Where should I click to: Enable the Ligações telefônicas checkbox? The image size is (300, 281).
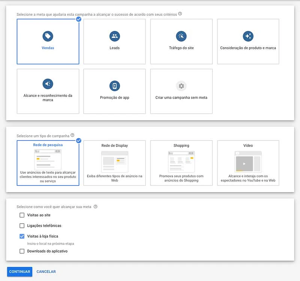[22, 226]
